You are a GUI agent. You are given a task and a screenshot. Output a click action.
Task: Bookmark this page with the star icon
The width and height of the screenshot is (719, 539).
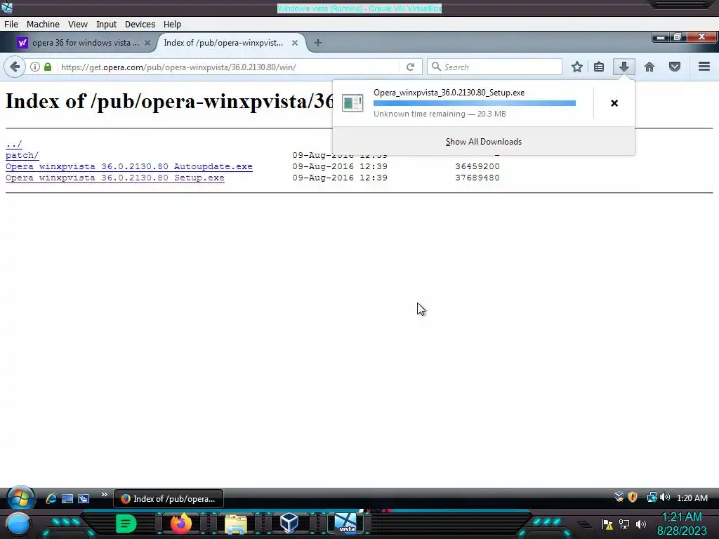577,67
